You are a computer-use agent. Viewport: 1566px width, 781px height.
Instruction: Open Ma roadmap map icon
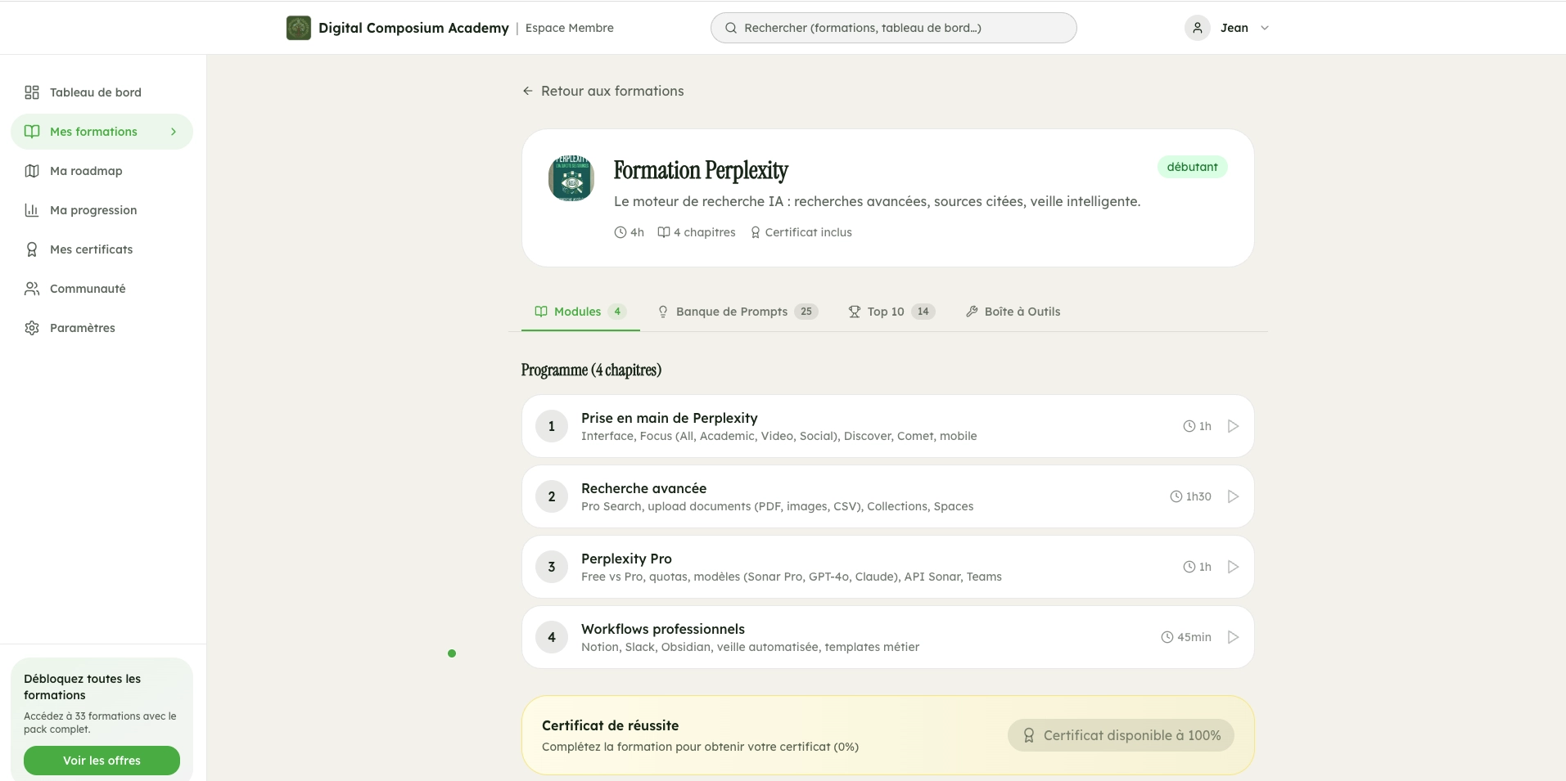click(31, 170)
